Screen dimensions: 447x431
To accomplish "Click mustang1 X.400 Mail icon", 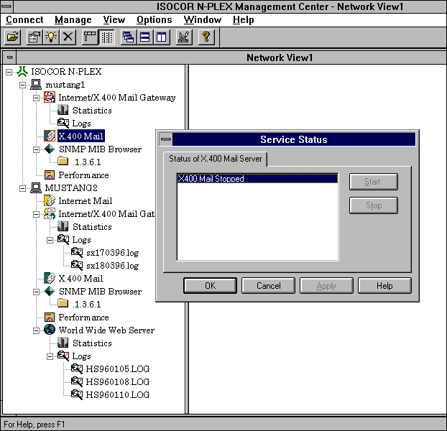I will (x=50, y=136).
